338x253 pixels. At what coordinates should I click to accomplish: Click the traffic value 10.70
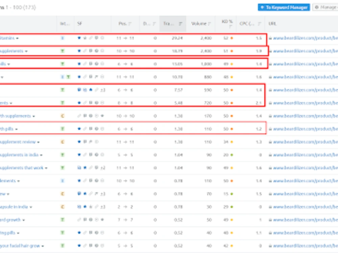coord(177,77)
